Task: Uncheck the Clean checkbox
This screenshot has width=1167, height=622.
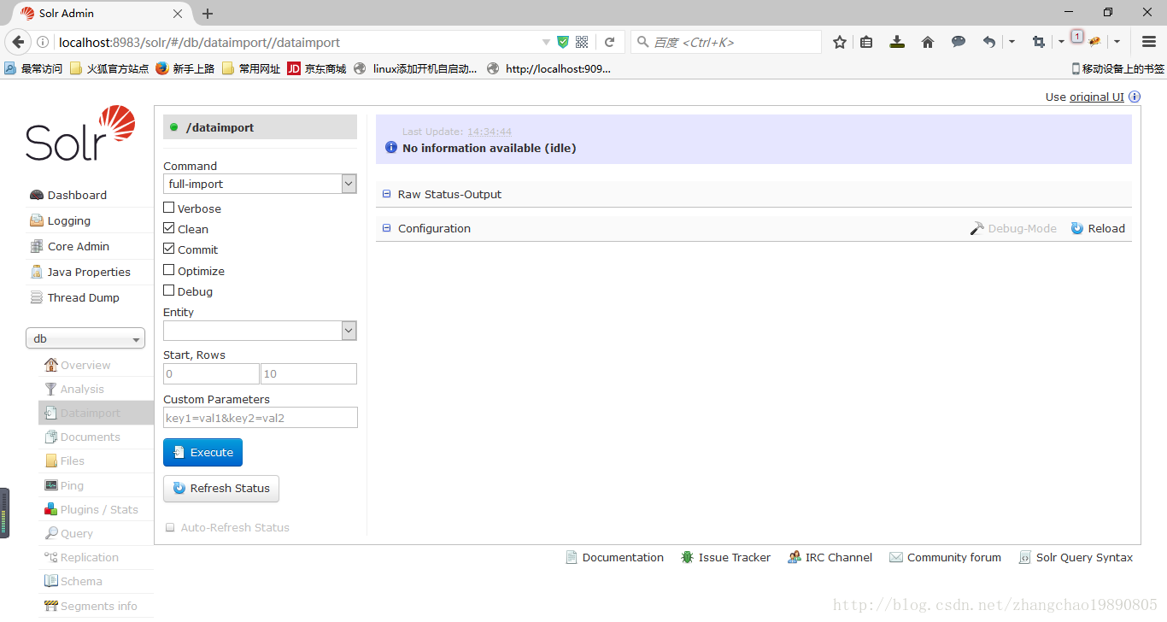Action: (x=169, y=228)
